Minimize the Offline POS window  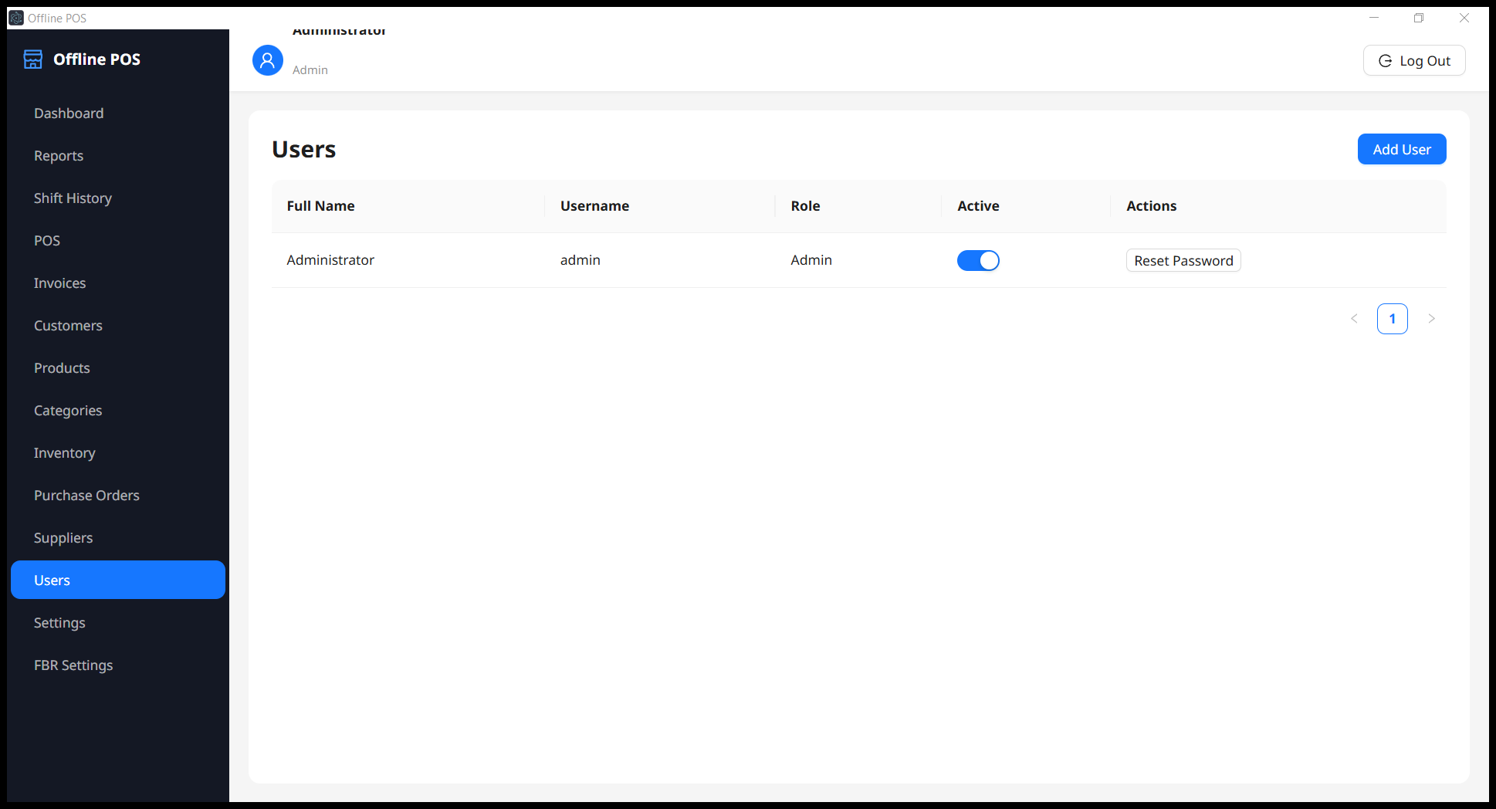pos(1374,18)
